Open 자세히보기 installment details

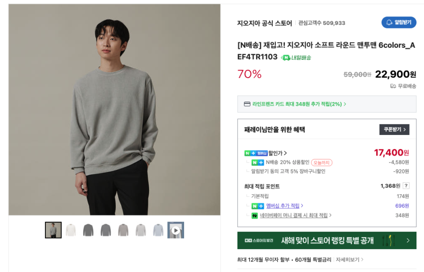[x=349, y=260]
